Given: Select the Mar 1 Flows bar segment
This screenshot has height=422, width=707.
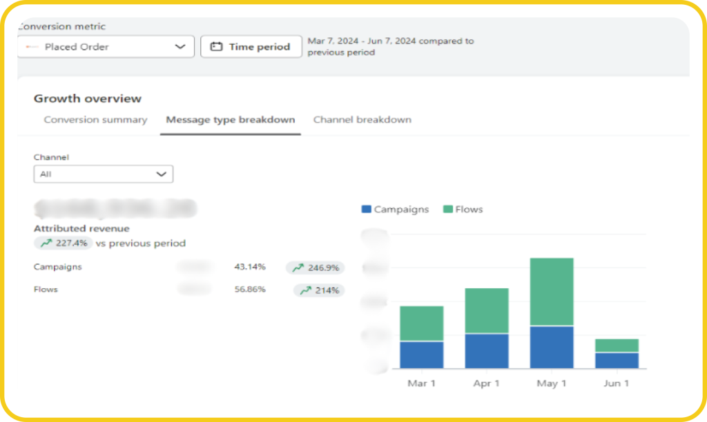Looking at the screenshot, I should [421, 323].
